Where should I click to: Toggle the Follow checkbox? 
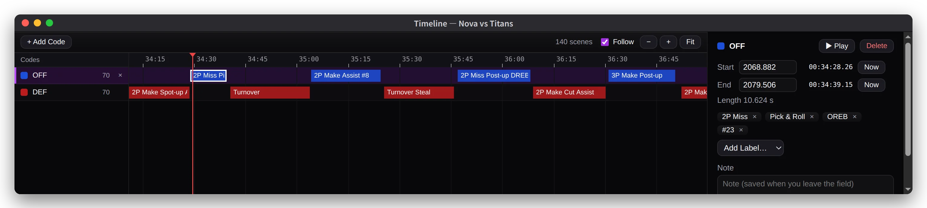605,42
